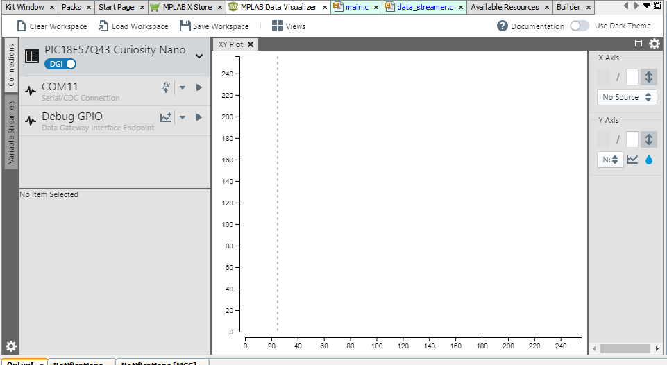Open the COM11 options dropdown arrow
The height and width of the screenshot is (365, 667).
[183, 87]
